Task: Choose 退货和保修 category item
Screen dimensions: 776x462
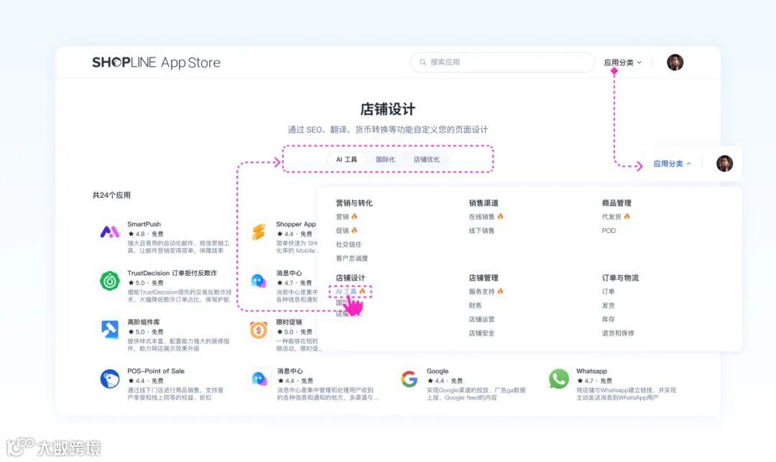Action: click(x=618, y=333)
